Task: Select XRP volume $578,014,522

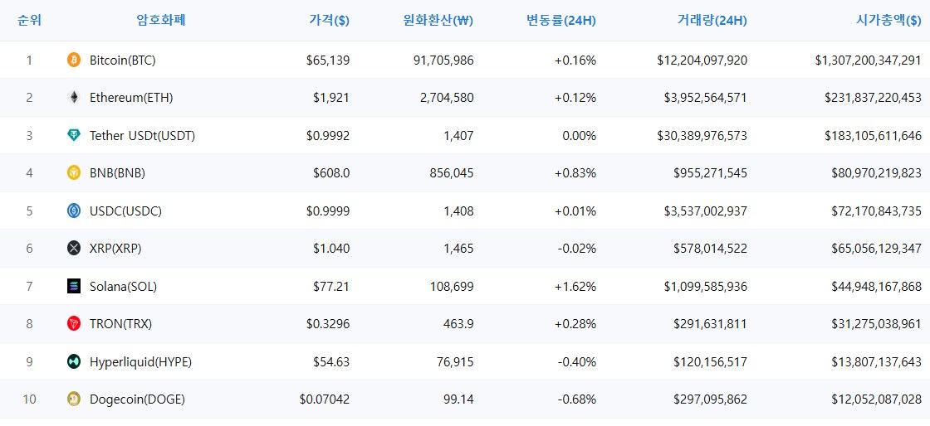Action: tap(711, 249)
